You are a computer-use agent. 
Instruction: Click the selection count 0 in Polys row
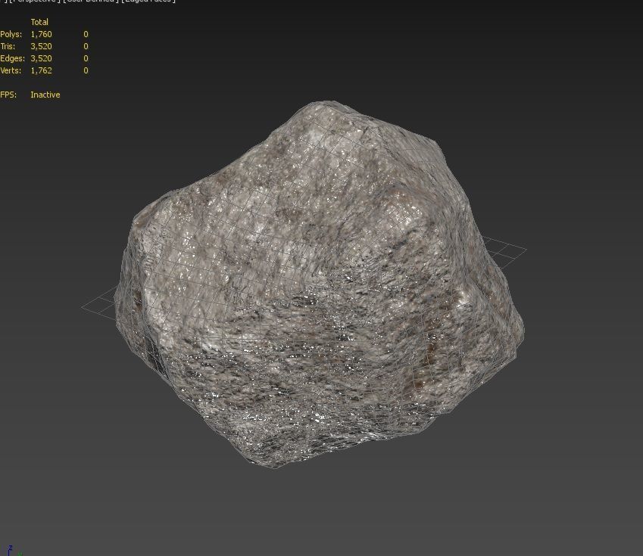[x=86, y=34]
